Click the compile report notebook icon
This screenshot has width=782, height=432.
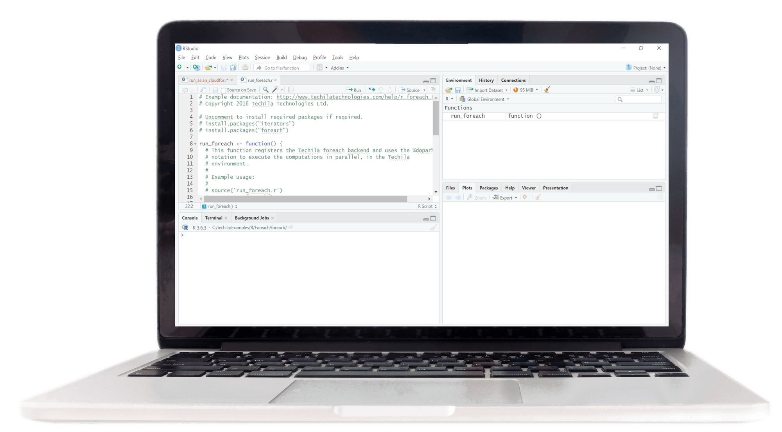[x=291, y=90]
